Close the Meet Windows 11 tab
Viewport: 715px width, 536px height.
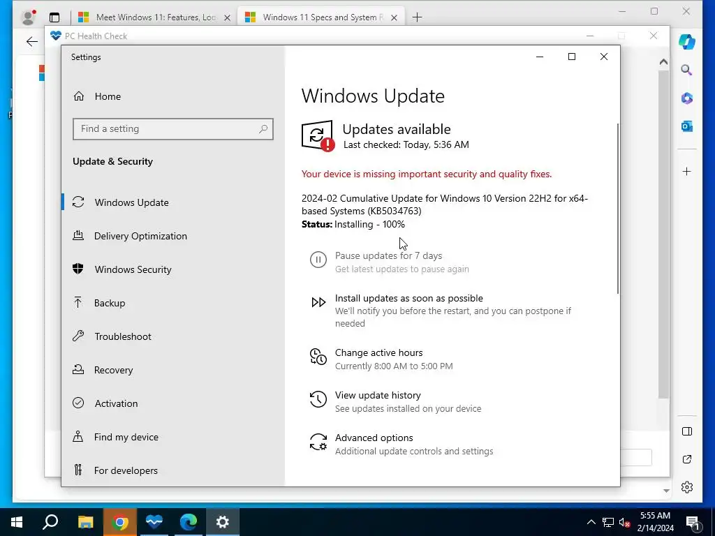(x=227, y=17)
